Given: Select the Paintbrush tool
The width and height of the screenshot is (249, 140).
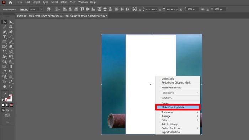Looking at the screenshot, I should click(x=11, y=42).
